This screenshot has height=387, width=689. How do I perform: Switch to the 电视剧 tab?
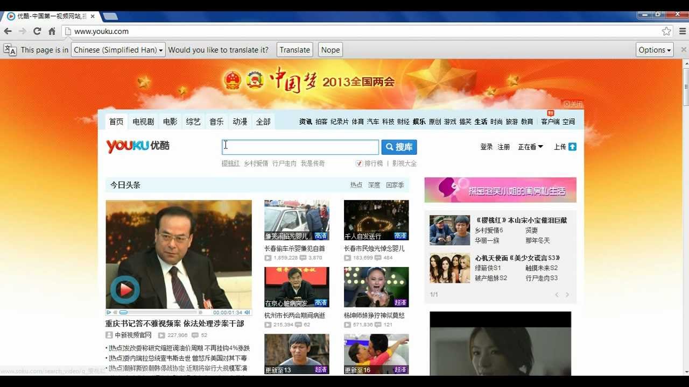tap(143, 121)
